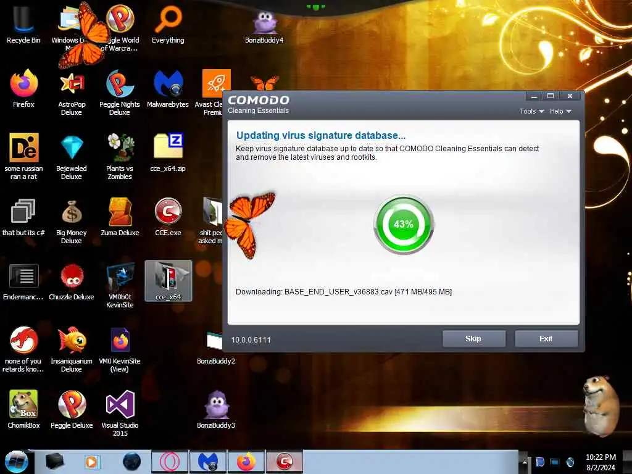Select the 'that but its c#' icon

click(23, 218)
